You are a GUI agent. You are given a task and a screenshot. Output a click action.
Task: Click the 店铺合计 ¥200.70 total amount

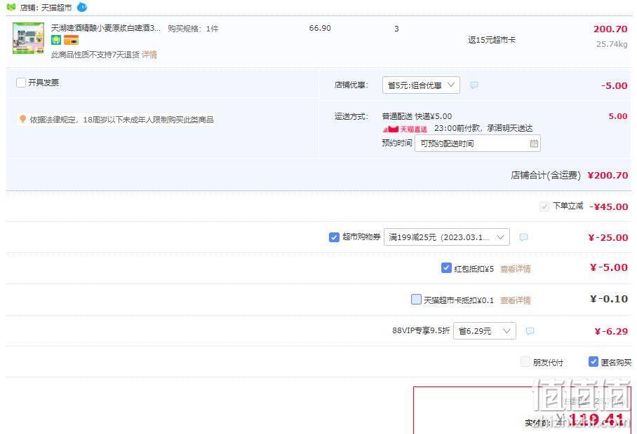pos(608,176)
